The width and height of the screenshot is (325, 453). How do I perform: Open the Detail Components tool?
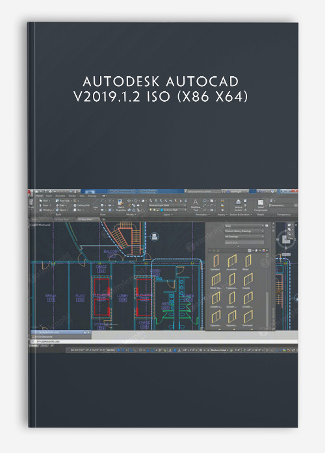(x=261, y=205)
